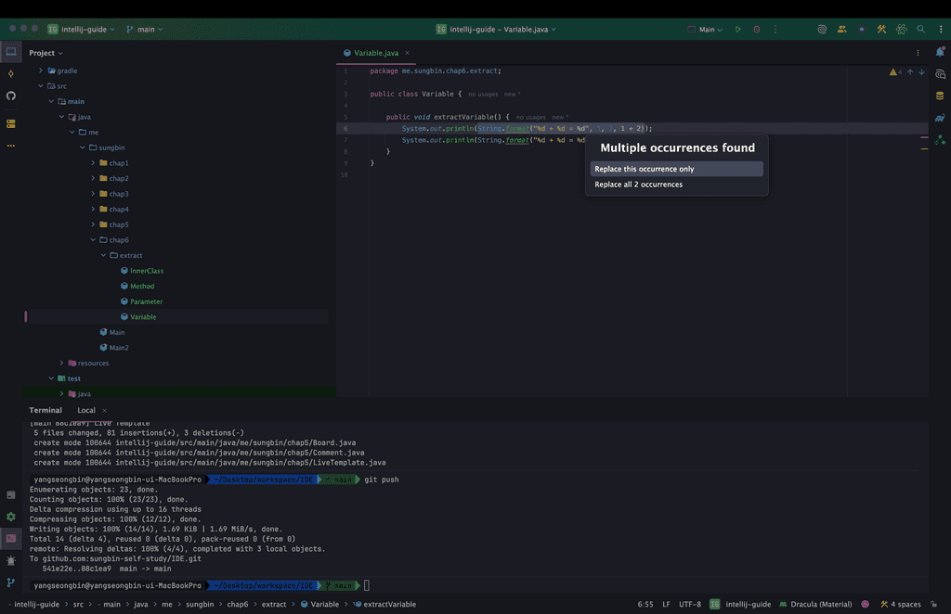The image size is (951, 614).
Task: Expand the chap1 folder
Action: coord(93,163)
